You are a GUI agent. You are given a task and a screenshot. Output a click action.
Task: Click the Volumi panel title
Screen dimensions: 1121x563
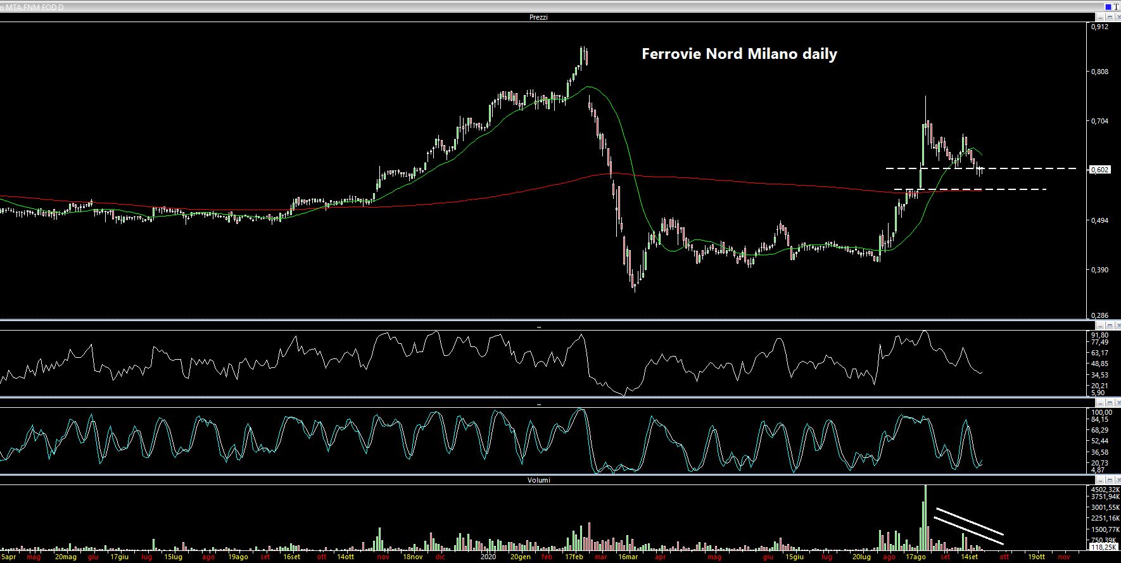[539, 480]
